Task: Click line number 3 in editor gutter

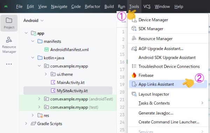Action: click(123, 47)
